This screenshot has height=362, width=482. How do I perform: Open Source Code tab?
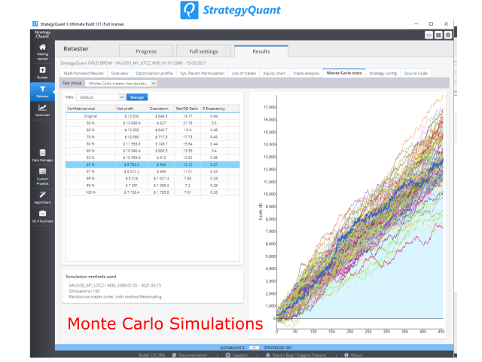coord(416,73)
